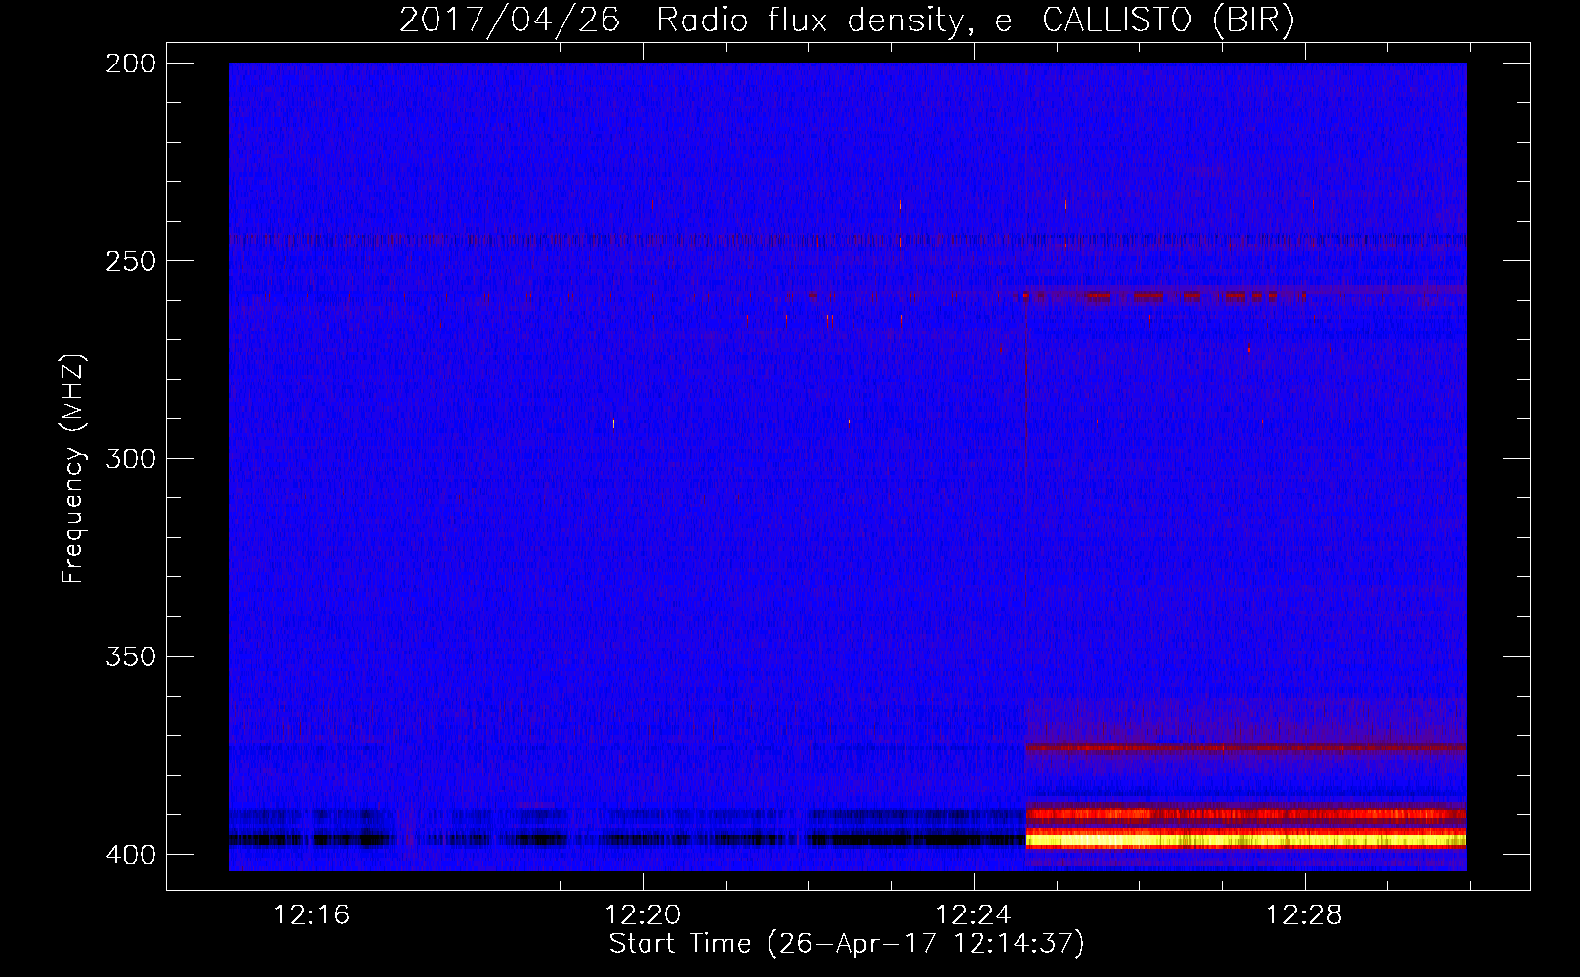Click the '400' frequency tick label
This screenshot has height=977, width=1580.
(131, 855)
